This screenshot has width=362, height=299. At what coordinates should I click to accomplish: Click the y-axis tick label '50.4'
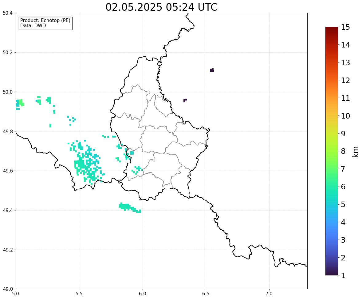tap(7, 13)
